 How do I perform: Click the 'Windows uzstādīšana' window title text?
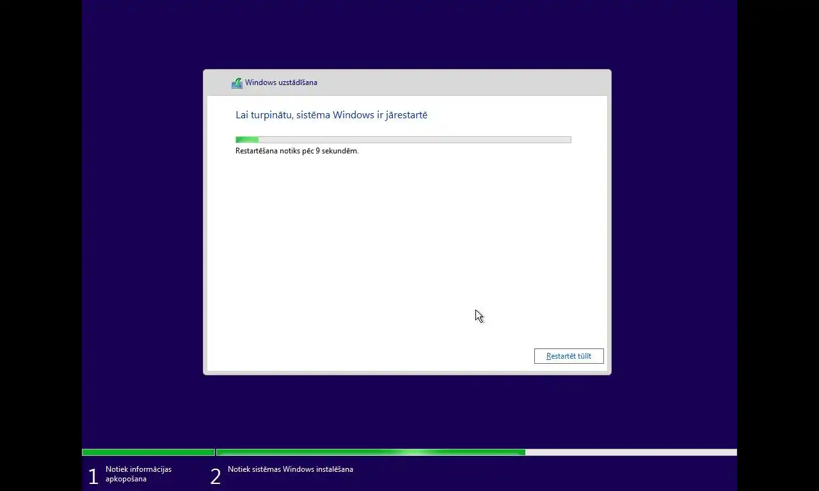[281, 82]
